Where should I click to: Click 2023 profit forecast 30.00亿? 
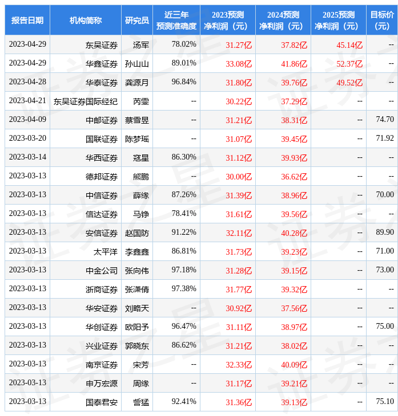pyautogui.click(x=239, y=177)
